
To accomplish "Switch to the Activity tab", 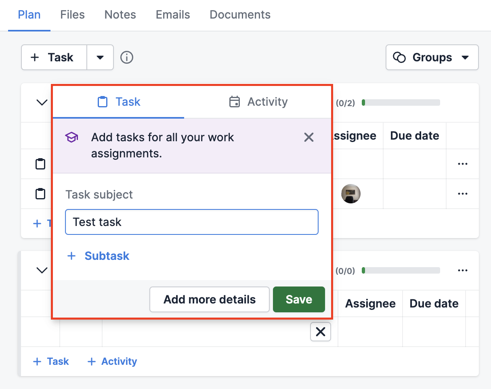I will click(258, 102).
